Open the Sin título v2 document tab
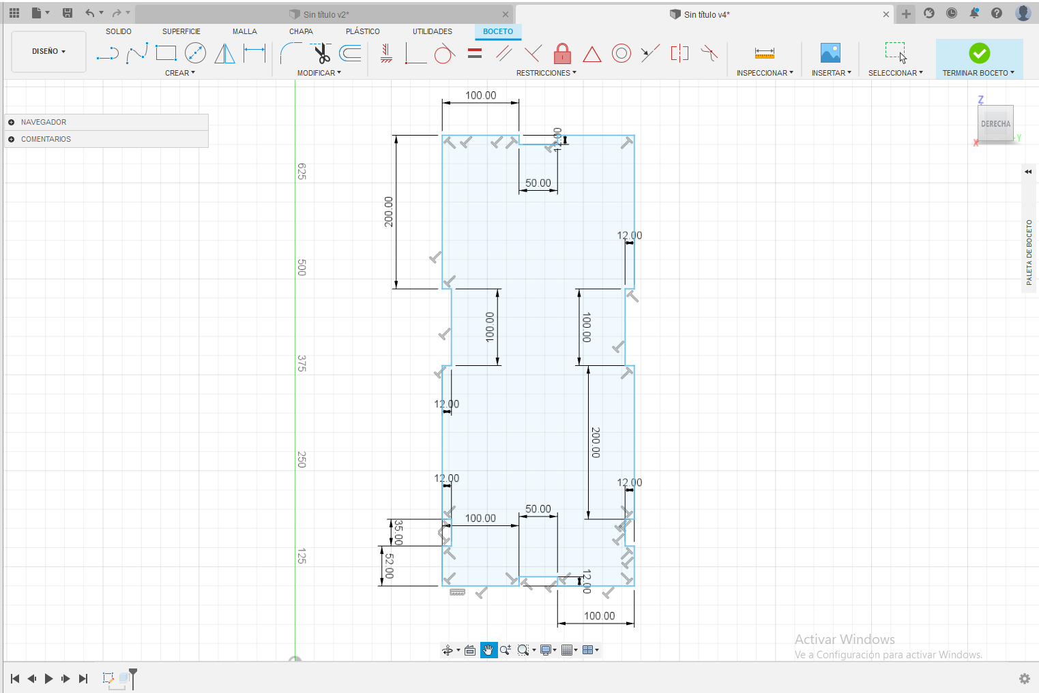Viewport: 1039px width, 693px height. 325,14
